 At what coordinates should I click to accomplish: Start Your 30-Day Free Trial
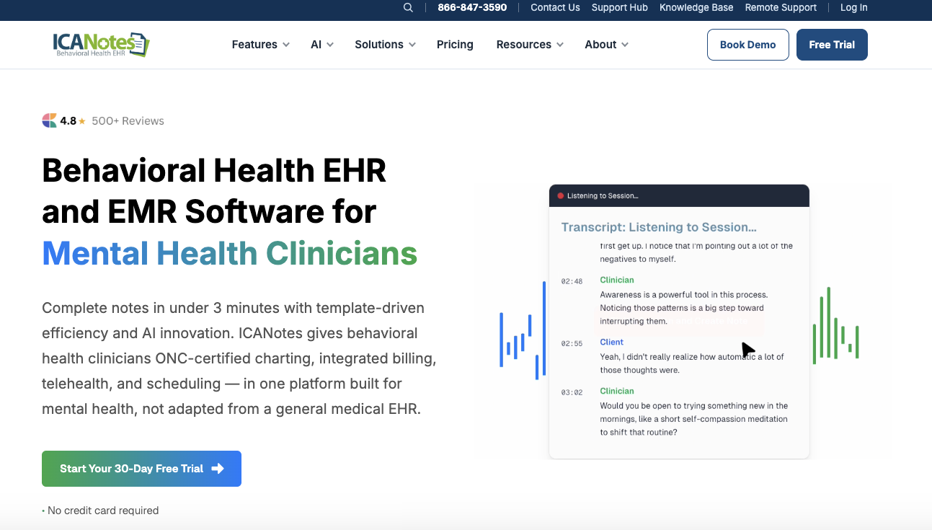coord(141,469)
